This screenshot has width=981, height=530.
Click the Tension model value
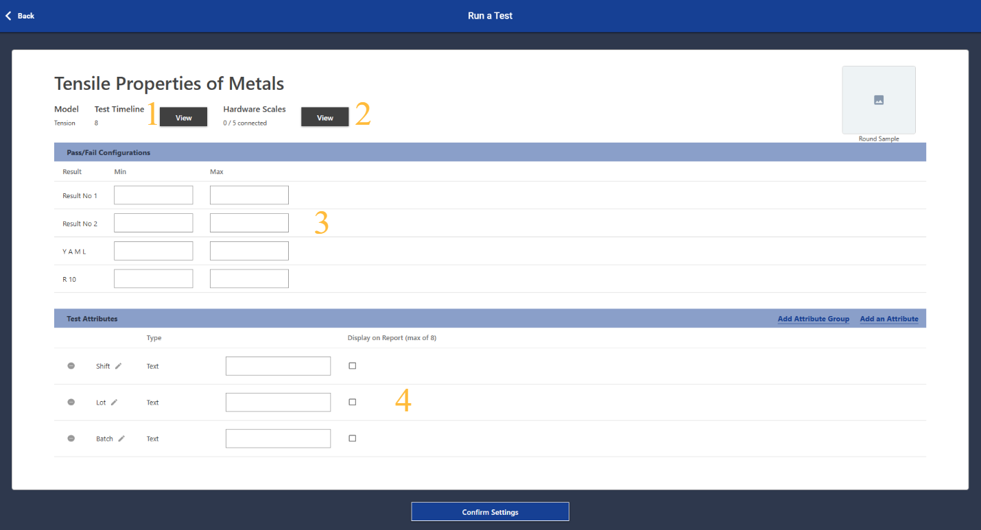point(65,123)
